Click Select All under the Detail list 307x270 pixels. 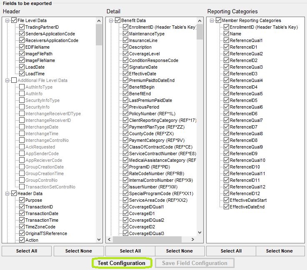tap(130, 251)
